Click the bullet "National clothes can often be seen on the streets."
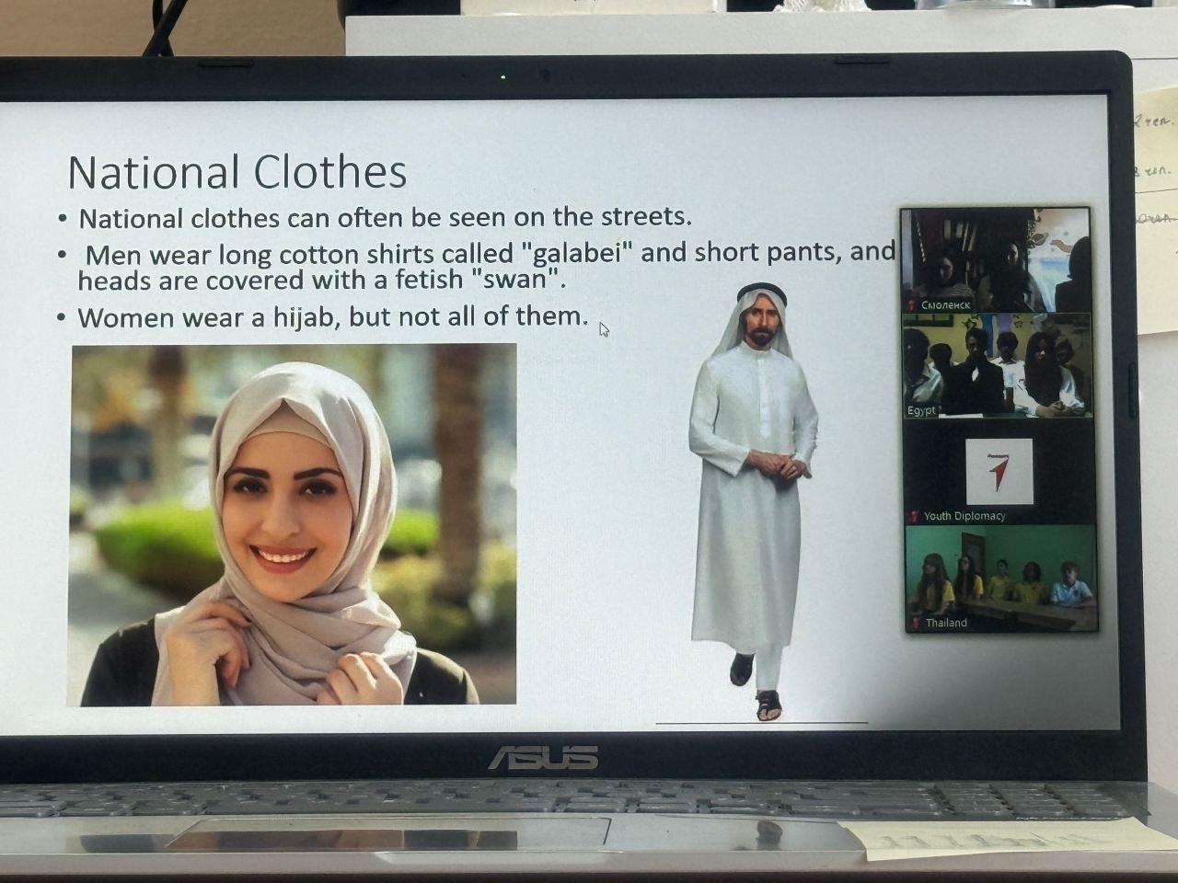The width and height of the screenshot is (1178, 883). click(385, 218)
